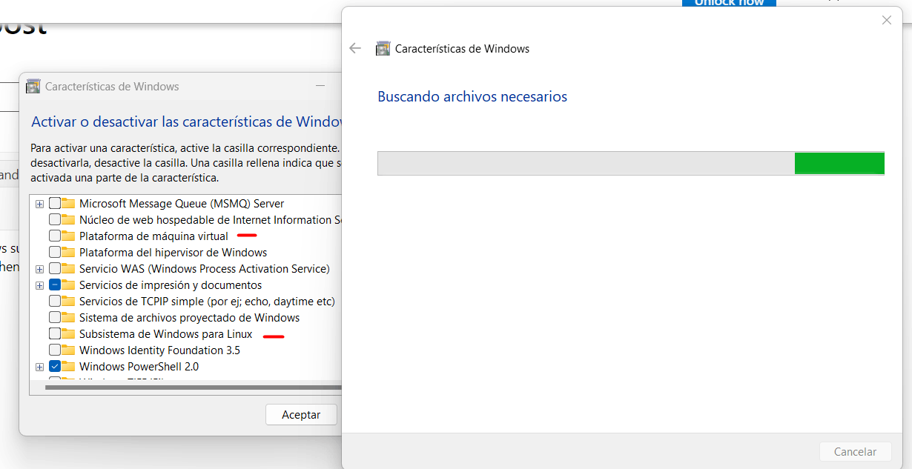Image resolution: width=912 pixels, height=469 pixels.
Task: Select Windows Identity Foundation 3.5 label
Action: [x=159, y=350]
